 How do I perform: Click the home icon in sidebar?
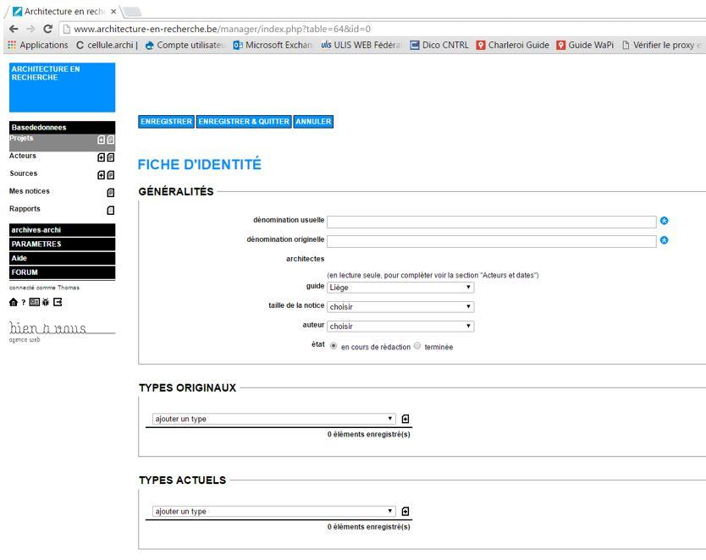pyautogui.click(x=13, y=302)
